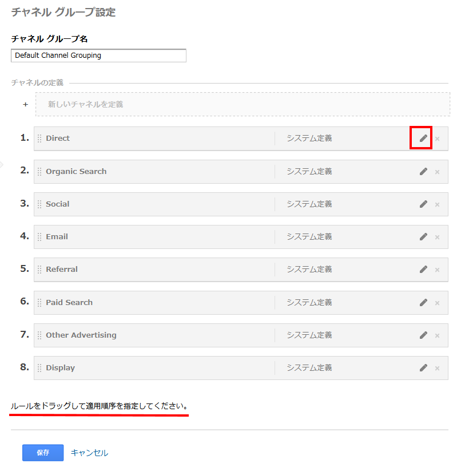Delete the Direct channel with X icon

pos(438,139)
